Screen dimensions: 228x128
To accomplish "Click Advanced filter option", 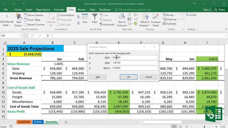I will point(107,25).
